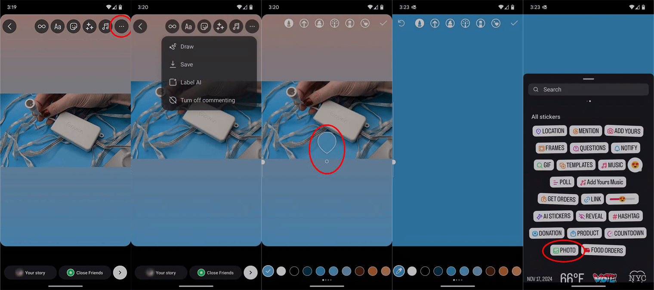Select the emoji slider sticker
This screenshot has width=654, height=290.
click(x=622, y=199)
